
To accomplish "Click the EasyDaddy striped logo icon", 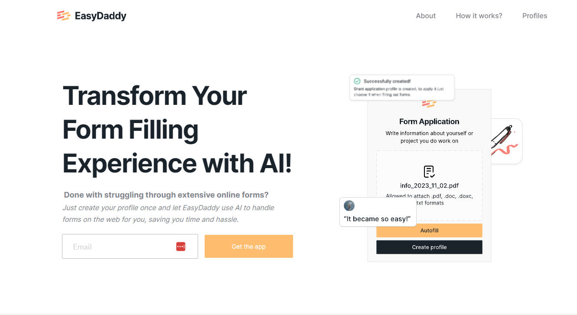I will point(63,16).
